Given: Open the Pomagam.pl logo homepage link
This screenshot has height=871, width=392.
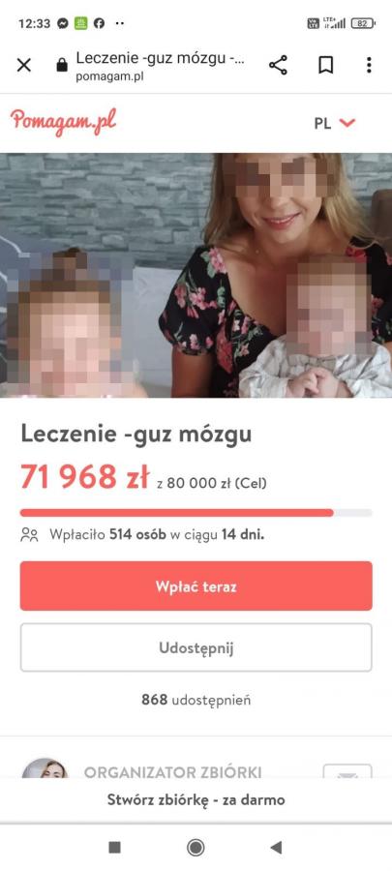Looking at the screenshot, I should [x=63, y=121].
